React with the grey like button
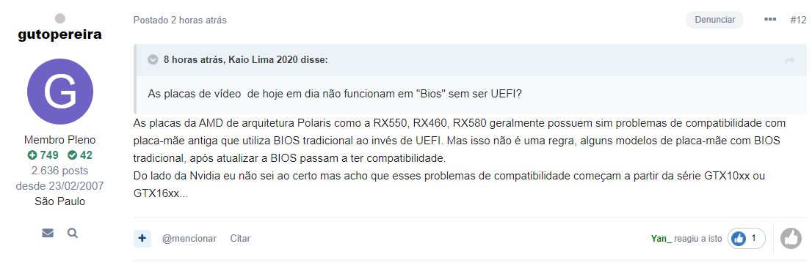The width and height of the screenshot is (812, 271). point(791,239)
